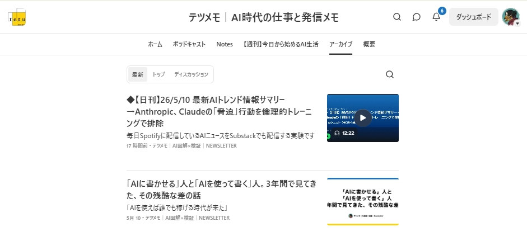Go to the ポッドキャスト tab
The height and width of the screenshot is (241, 527).
click(189, 44)
